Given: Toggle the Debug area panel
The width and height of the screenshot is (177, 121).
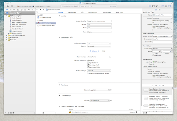Looking at the screenshot, I should pyautogui.click(x=166, y=6).
